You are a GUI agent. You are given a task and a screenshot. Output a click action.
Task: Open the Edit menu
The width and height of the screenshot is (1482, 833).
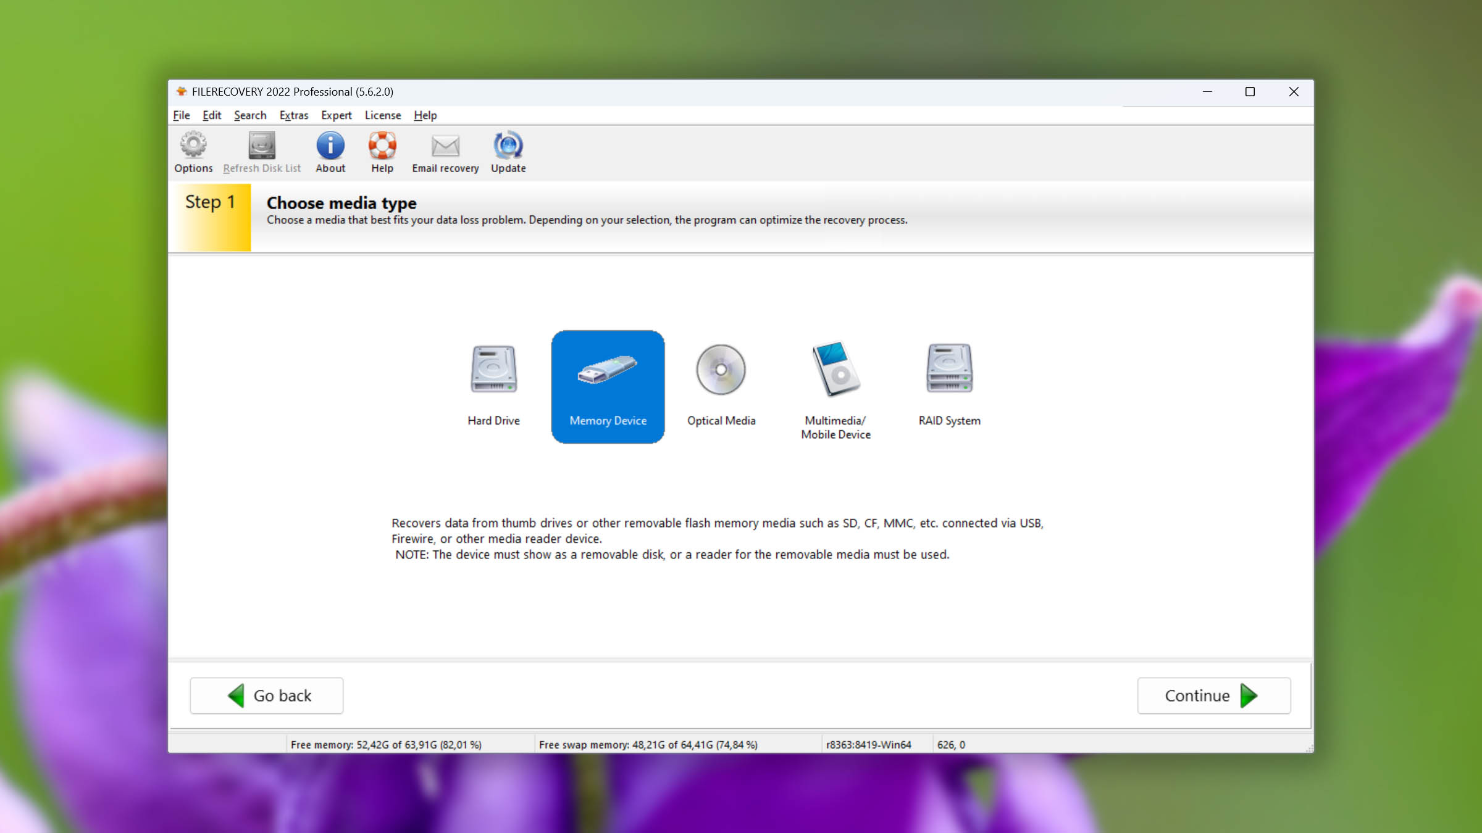[212, 115]
